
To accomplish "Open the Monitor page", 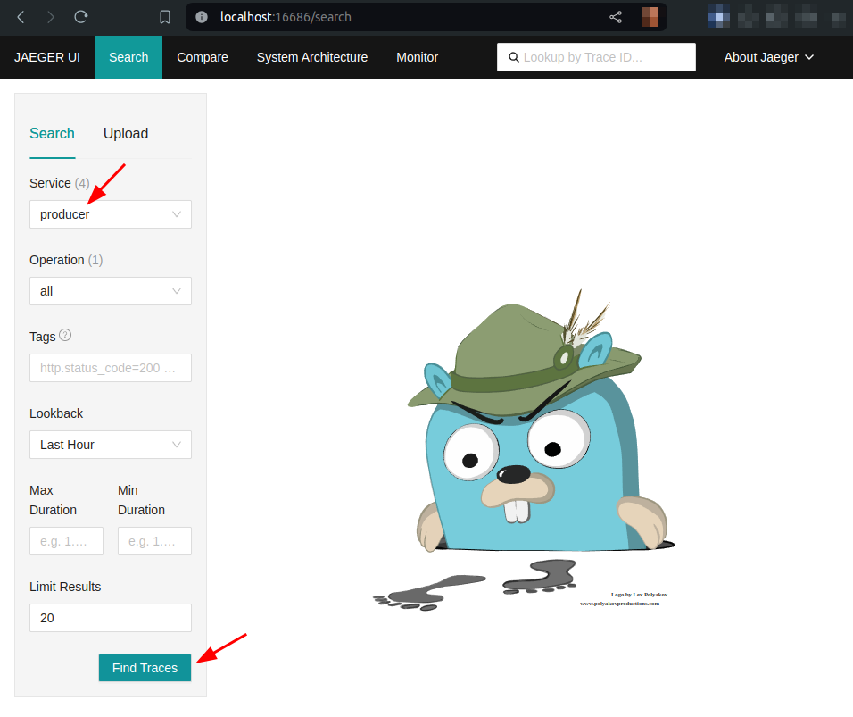I will point(418,57).
